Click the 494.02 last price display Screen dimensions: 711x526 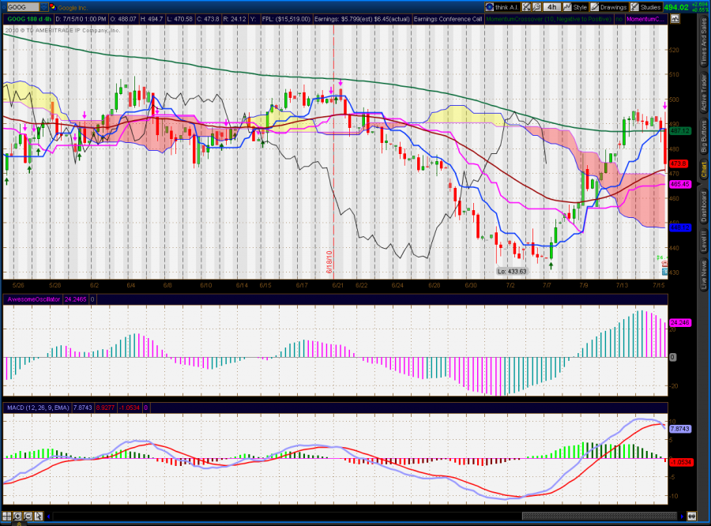pyautogui.click(x=676, y=7)
